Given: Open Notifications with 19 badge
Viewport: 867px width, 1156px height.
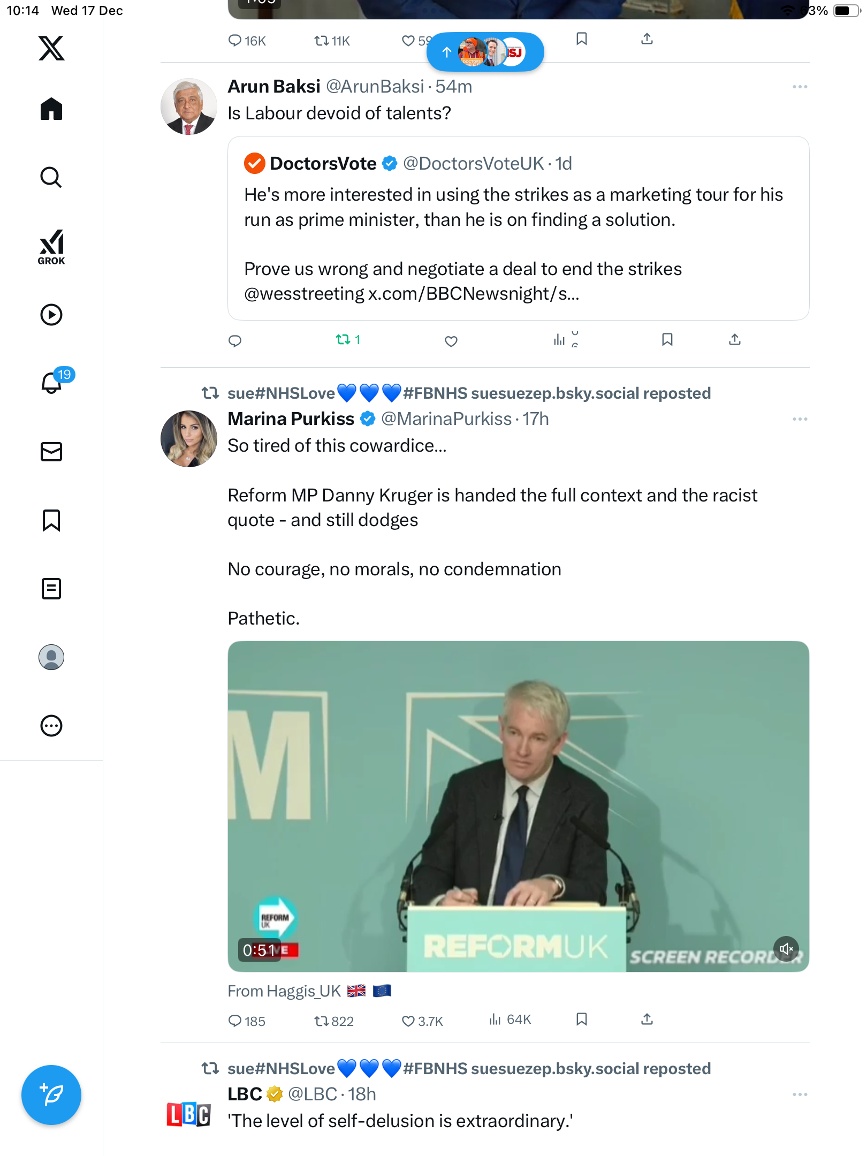Looking at the screenshot, I should (51, 383).
